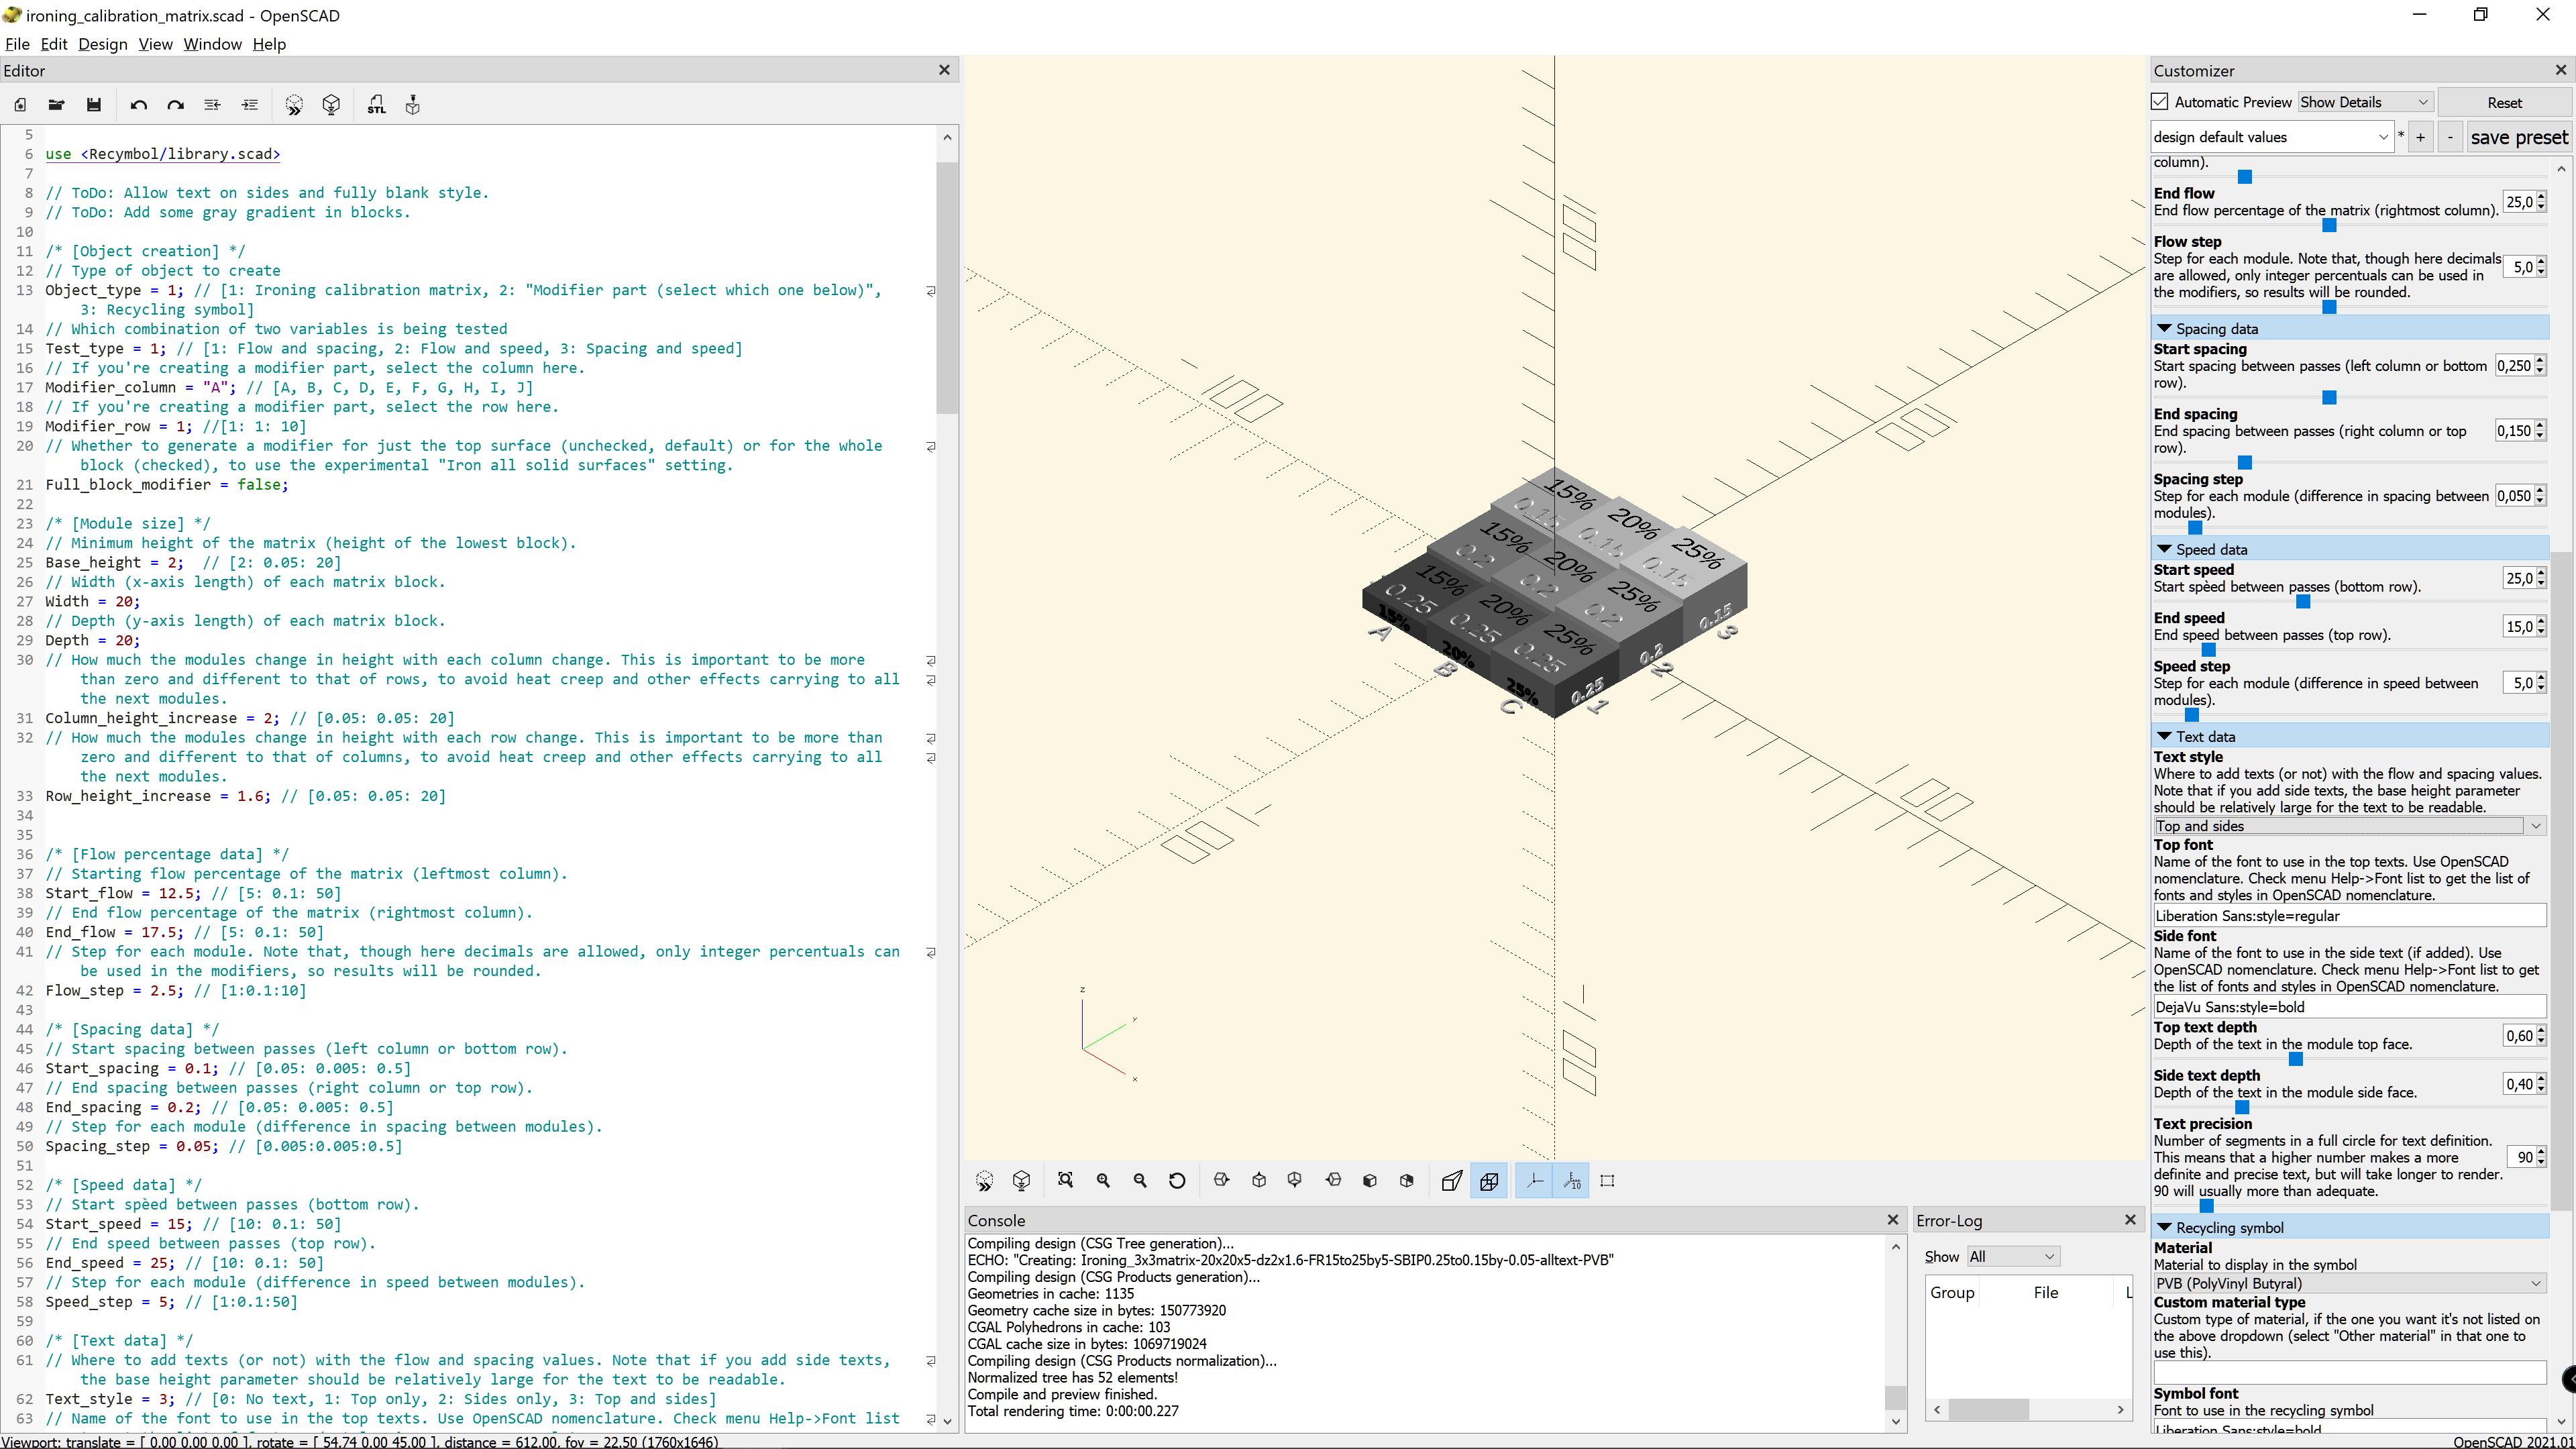The width and height of the screenshot is (2576, 1449).
Task: Collapse the Recycling symbol section
Action: [2165, 1228]
